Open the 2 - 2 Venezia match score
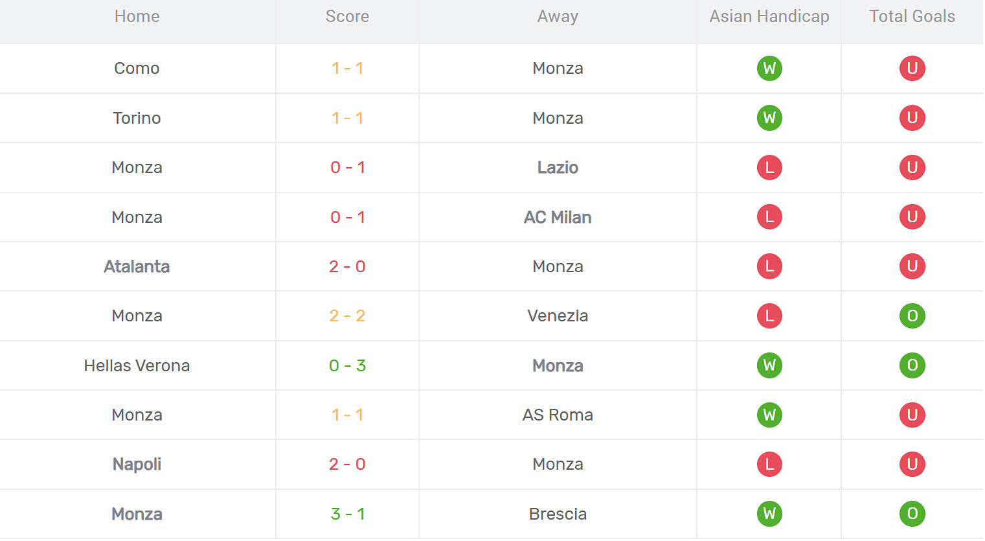This screenshot has height=541, width=985. [347, 316]
